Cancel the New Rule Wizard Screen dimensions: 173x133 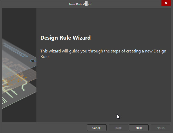point(97,128)
